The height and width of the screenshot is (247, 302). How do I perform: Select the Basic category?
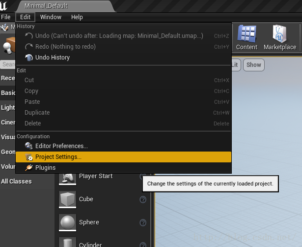tap(8, 93)
